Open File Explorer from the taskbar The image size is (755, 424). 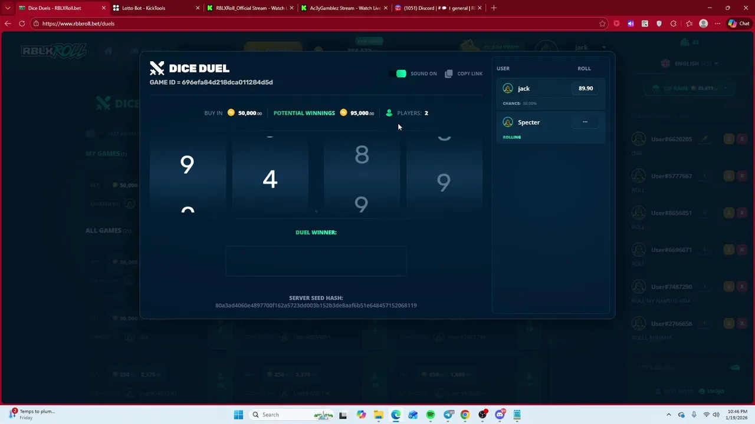click(378, 415)
